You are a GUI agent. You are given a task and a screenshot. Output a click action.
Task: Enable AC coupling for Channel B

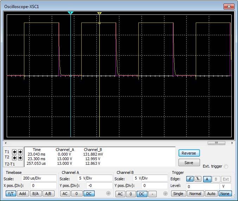pos(120,194)
